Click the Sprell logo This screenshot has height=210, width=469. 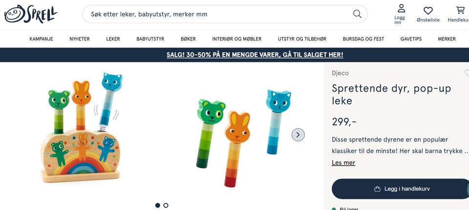(30, 14)
